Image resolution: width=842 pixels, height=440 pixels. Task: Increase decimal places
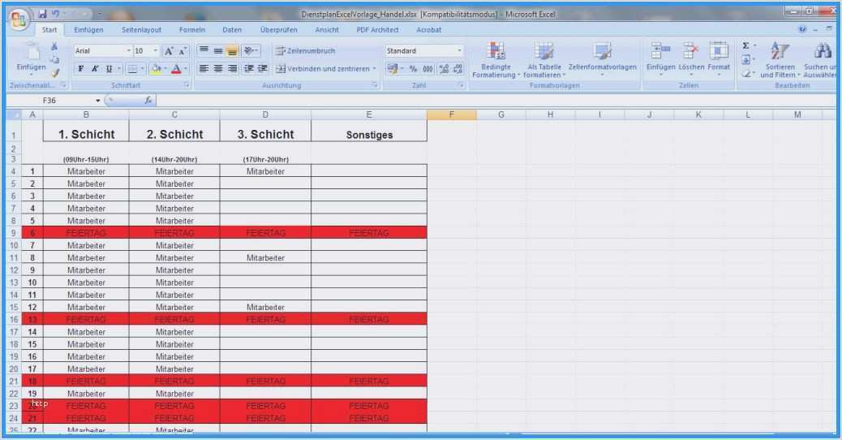(444, 69)
